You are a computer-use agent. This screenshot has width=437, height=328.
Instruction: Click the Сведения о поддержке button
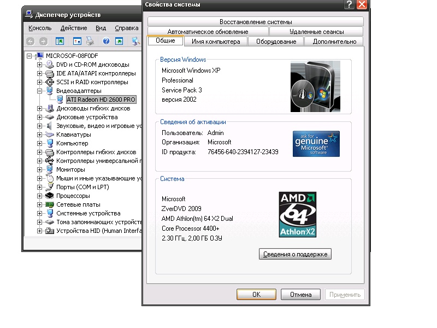click(x=295, y=254)
